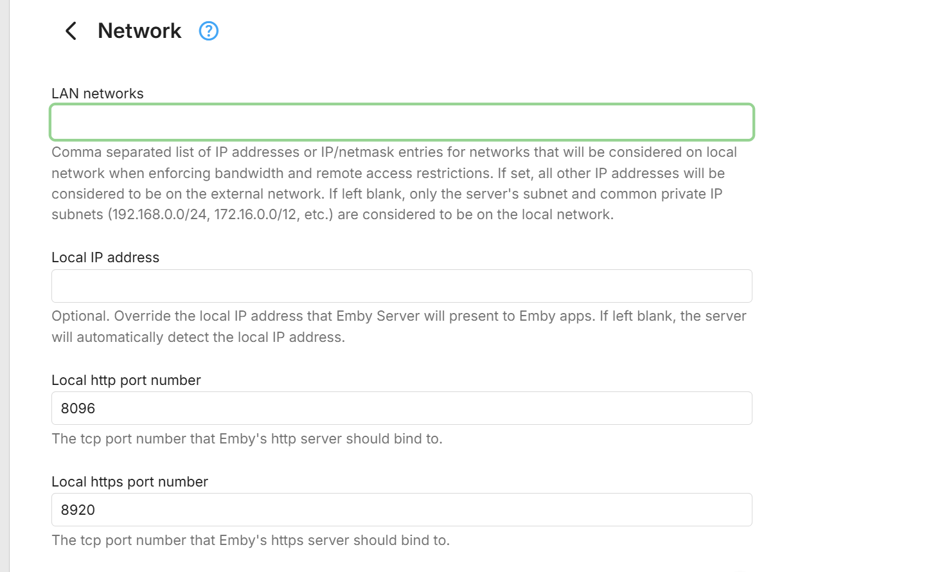This screenshot has height=572, width=942.
Task: Click the http server bind description text
Action: pyautogui.click(x=247, y=439)
